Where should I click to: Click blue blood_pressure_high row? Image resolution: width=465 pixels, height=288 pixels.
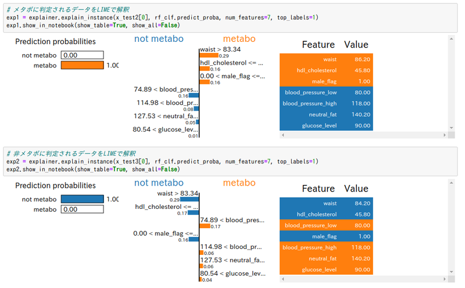pos(326,104)
